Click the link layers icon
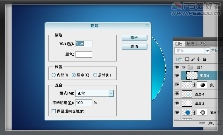223x135 pixels. [x=202, y=123]
